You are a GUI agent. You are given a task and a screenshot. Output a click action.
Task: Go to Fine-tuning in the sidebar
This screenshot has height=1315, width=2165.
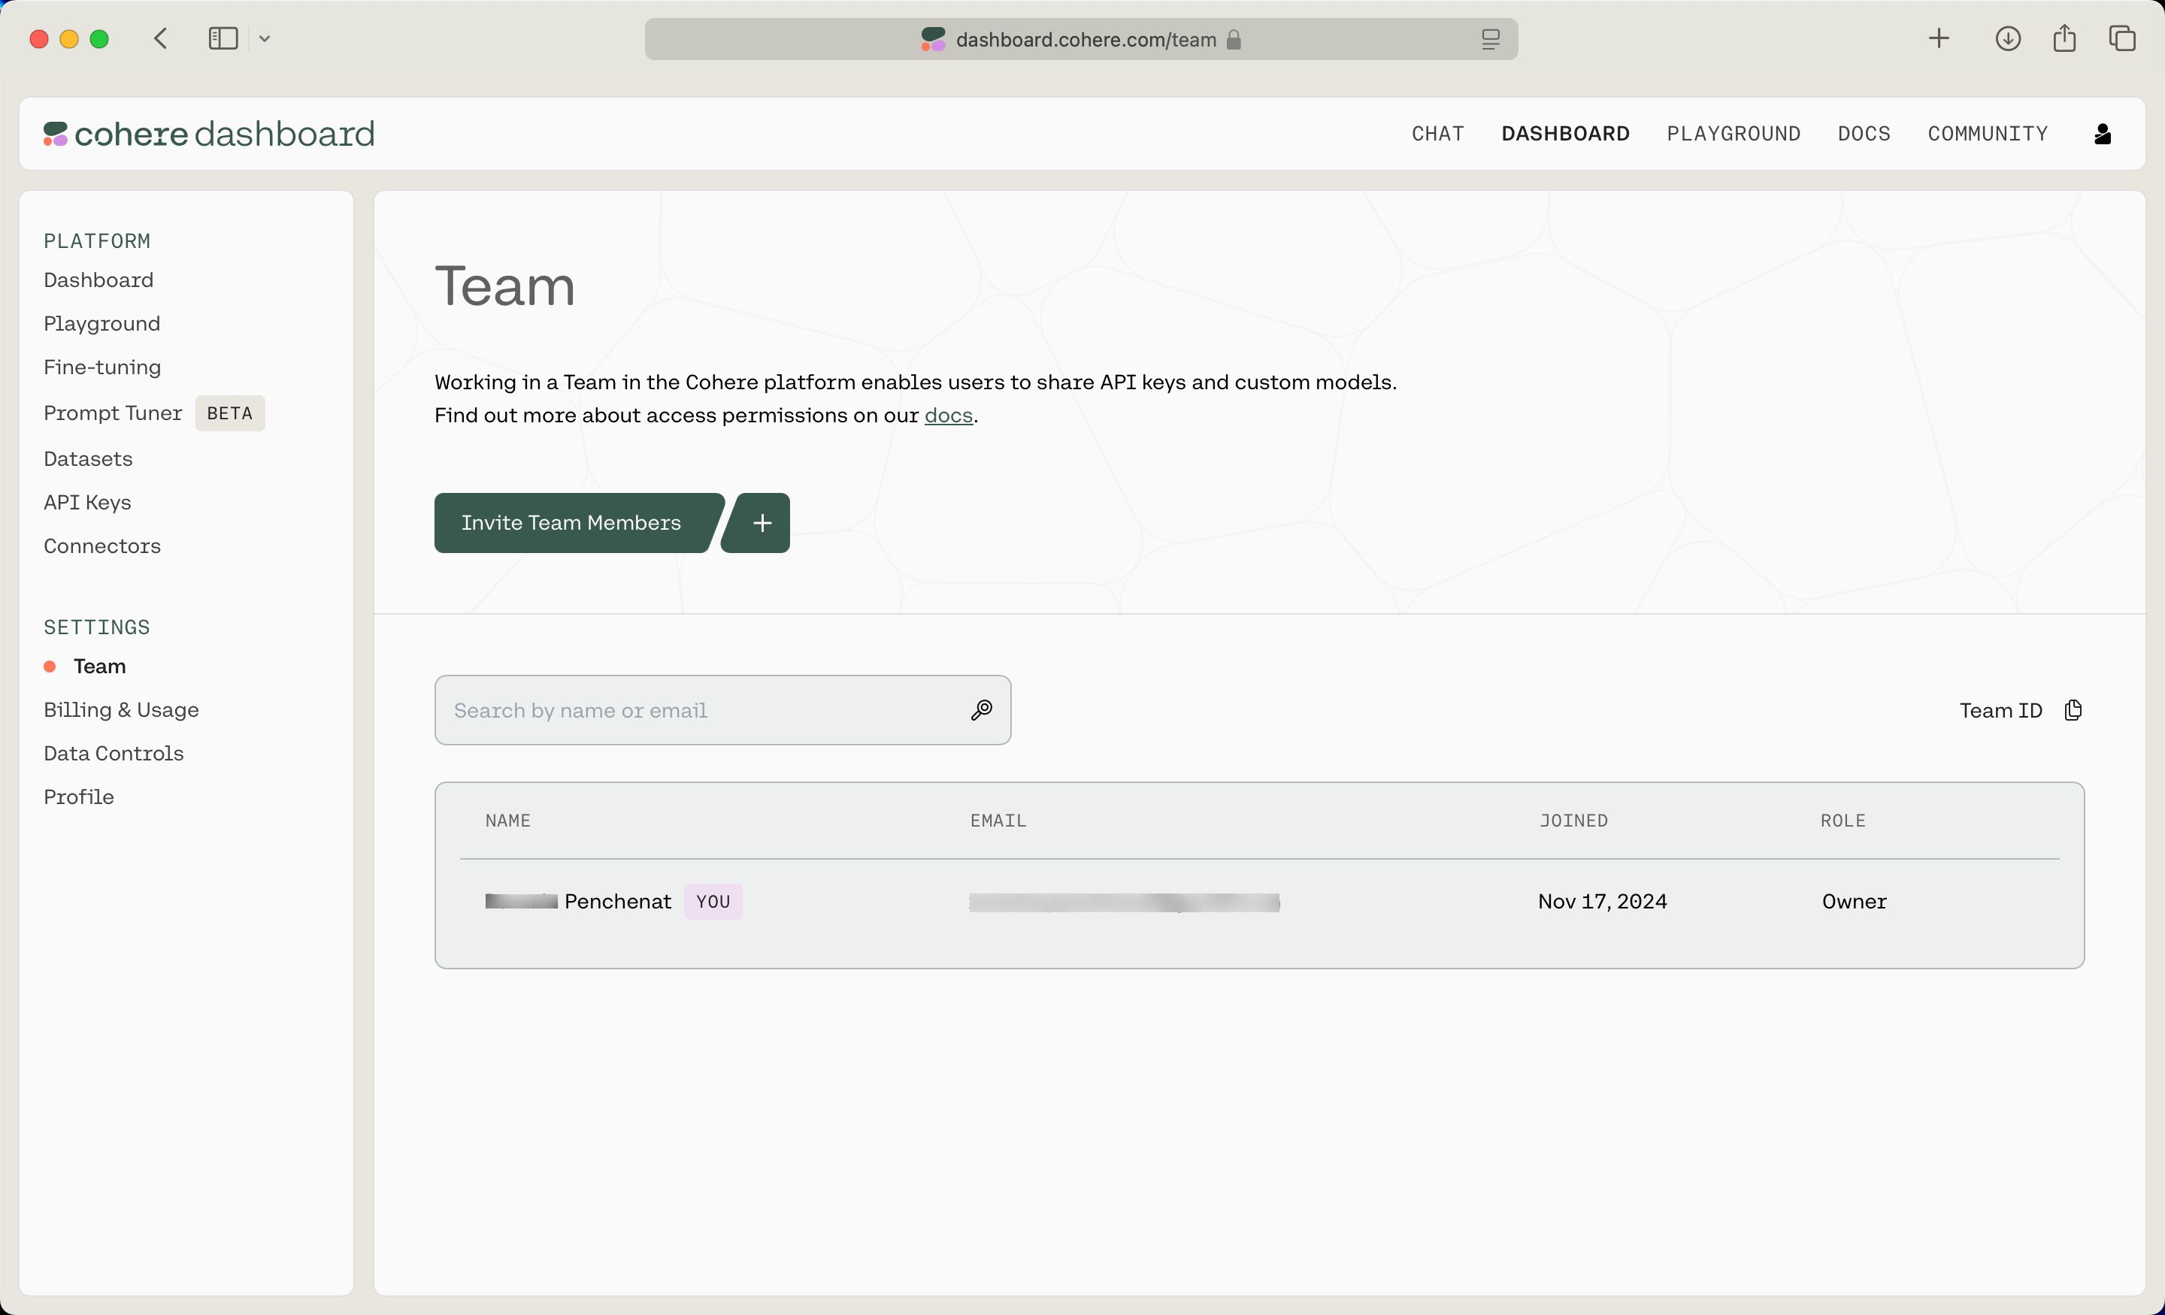click(x=102, y=367)
